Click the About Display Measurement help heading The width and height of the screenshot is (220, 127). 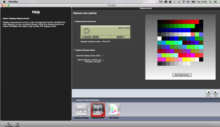(16, 18)
